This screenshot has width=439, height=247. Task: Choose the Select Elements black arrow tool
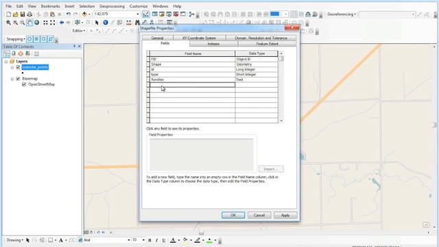97,23
